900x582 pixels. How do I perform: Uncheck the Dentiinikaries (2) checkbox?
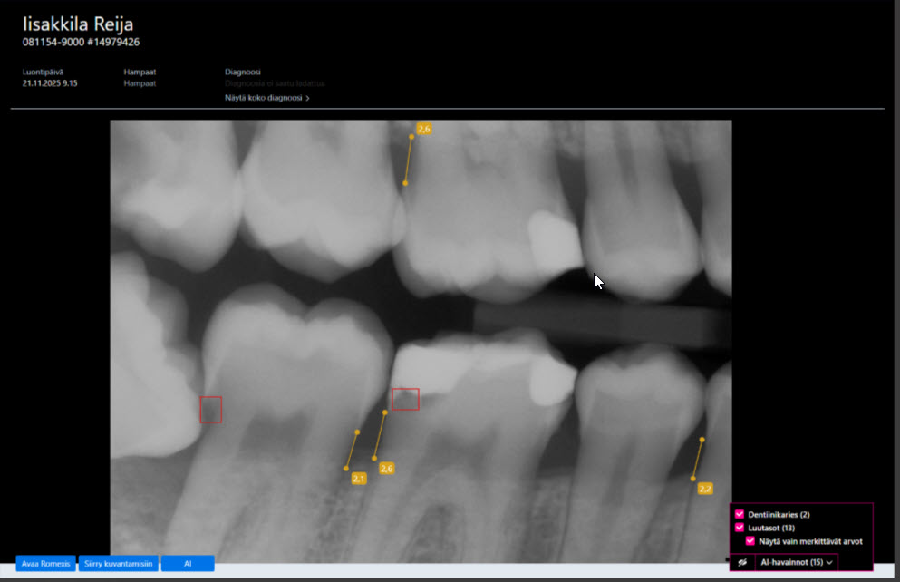click(740, 514)
